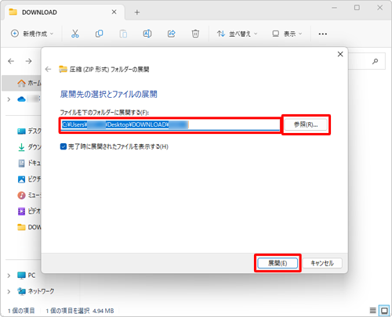The height and width of the screenshot is (317, 392).
Task: Open the 表示 view dropdown
Action: [x=287, y=34]
